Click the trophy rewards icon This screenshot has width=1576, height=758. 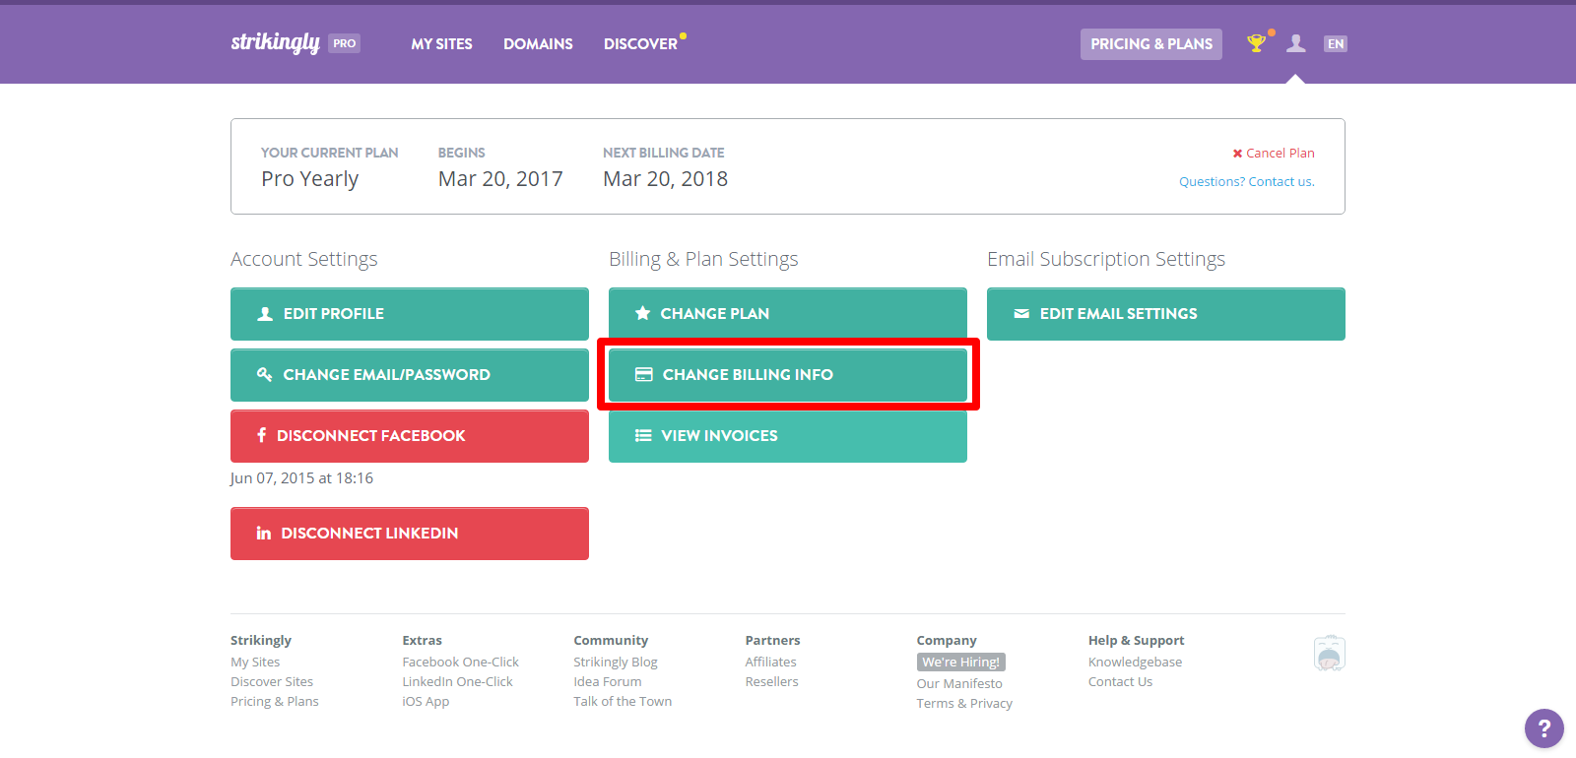click(x=1256, y=43)
